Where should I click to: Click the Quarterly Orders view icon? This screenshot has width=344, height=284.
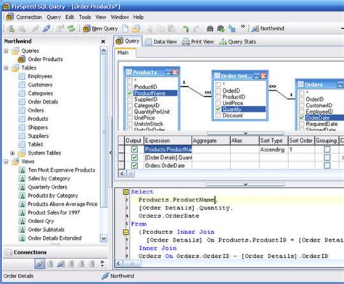coord(22,187)
